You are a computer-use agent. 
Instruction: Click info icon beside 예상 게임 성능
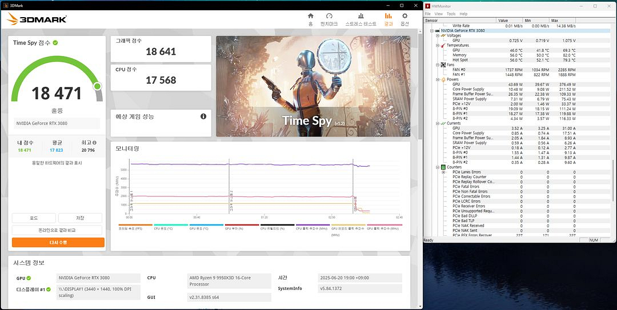(x=203, y=116)
